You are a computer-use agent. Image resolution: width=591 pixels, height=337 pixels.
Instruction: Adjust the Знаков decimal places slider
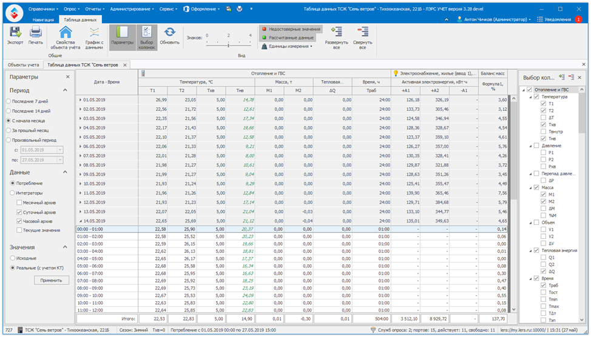tap(228, 45)
